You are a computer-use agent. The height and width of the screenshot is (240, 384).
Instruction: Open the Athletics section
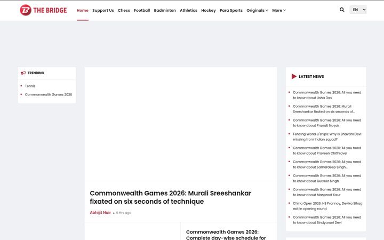189,10
